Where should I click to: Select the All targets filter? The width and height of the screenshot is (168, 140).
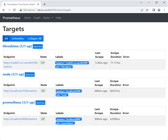click(x=6, y=39)
